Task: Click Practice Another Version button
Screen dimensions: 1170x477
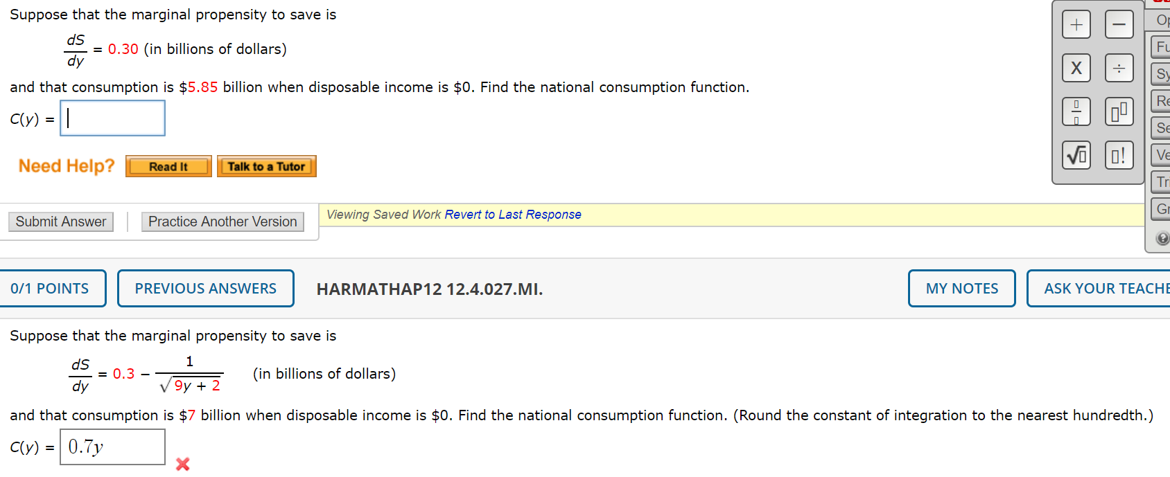Action: pos(222,222)
